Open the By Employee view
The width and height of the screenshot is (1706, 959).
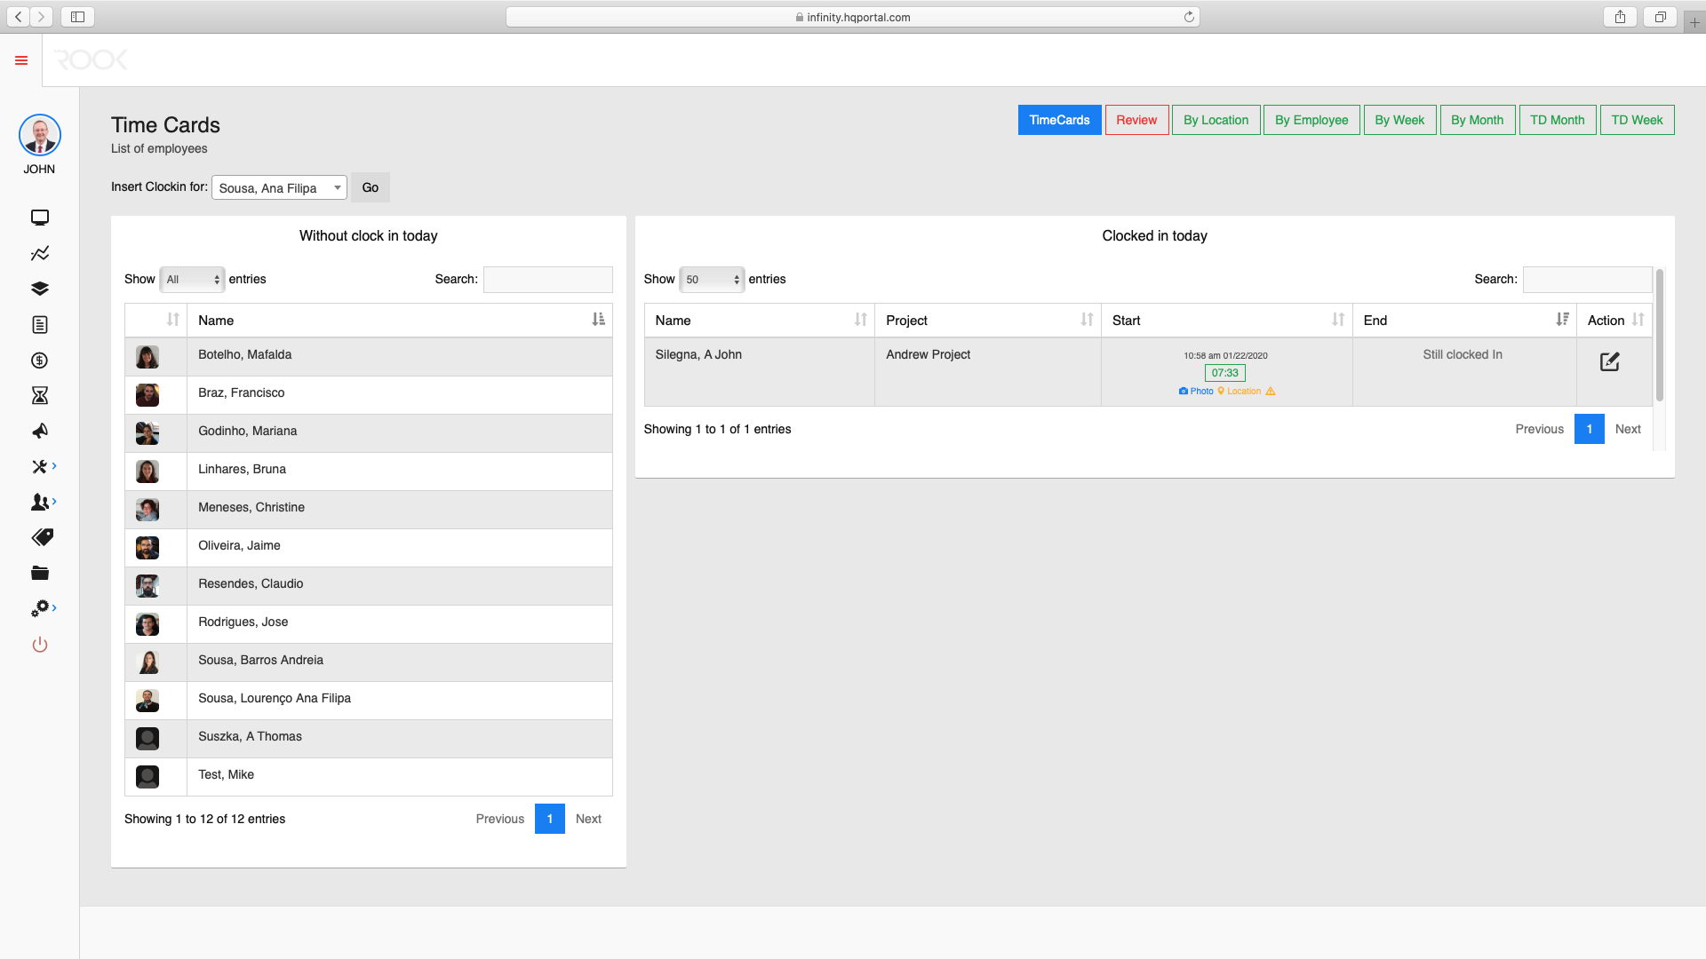(x=1311, y=120)
